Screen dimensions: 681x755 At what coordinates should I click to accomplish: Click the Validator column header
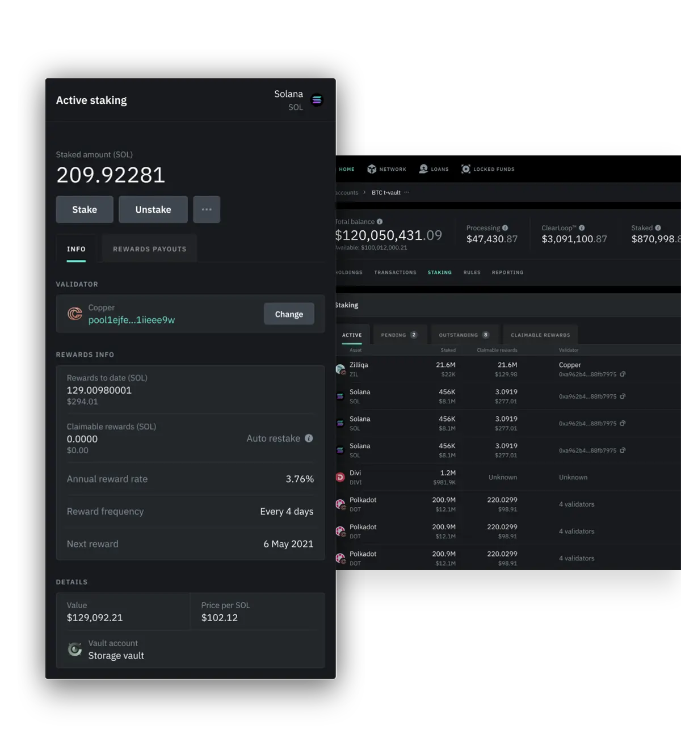pyautogui.click(x=569, y=351)
